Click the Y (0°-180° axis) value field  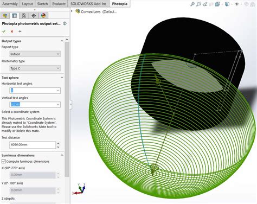point(33,190)
